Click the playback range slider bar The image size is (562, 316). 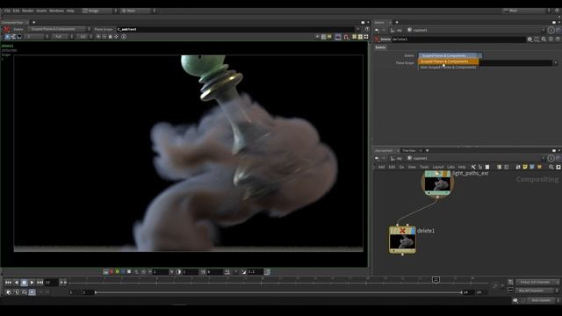click(x=278, y=292)
